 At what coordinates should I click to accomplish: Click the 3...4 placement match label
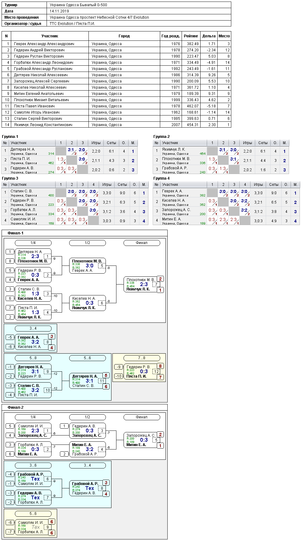[33, 328]
